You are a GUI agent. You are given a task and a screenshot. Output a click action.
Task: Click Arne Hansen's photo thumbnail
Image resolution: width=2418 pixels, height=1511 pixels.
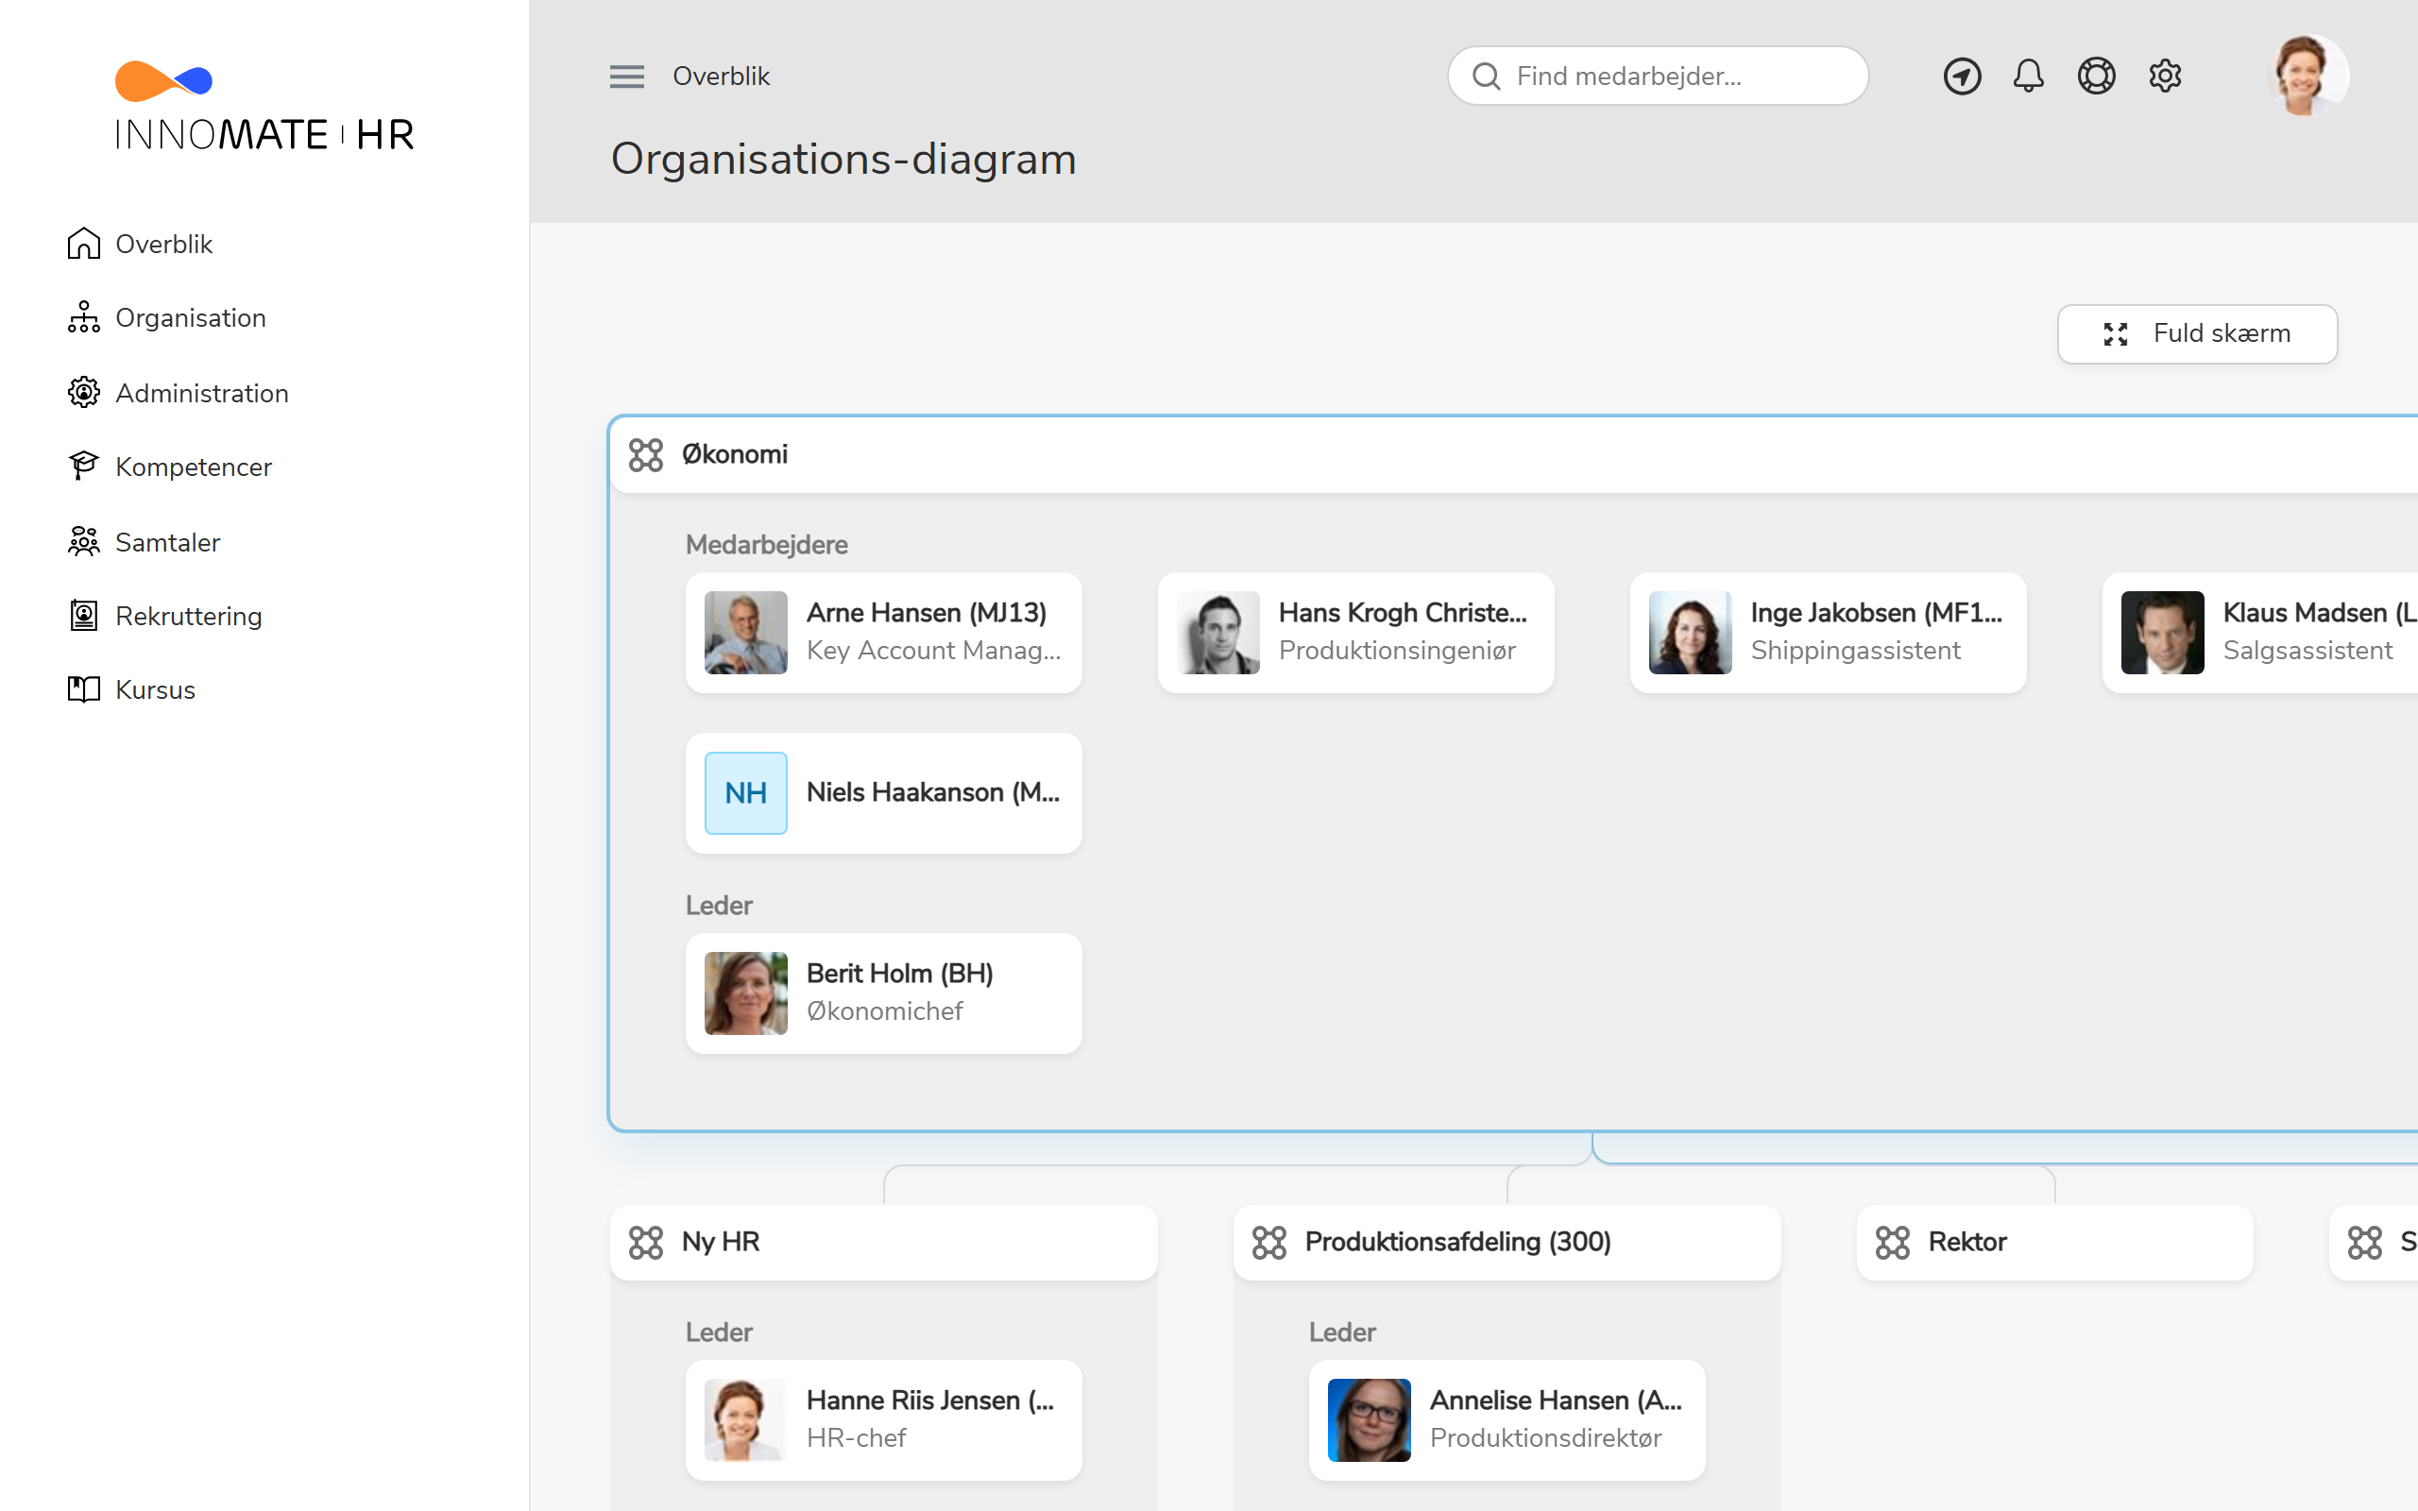click(745, 632)
